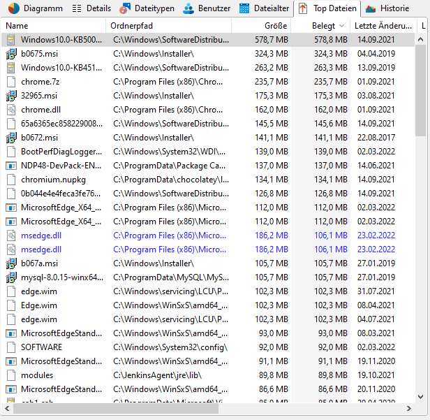Viewport: 430px width, 420px height.
Task: Select the b0672.msi file name
Action: coord(40,138)
